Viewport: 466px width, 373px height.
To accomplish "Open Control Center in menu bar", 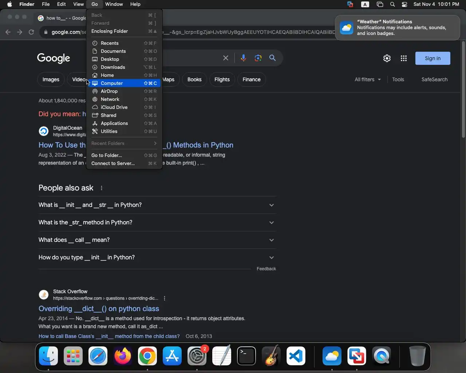I will pos(404,4).
